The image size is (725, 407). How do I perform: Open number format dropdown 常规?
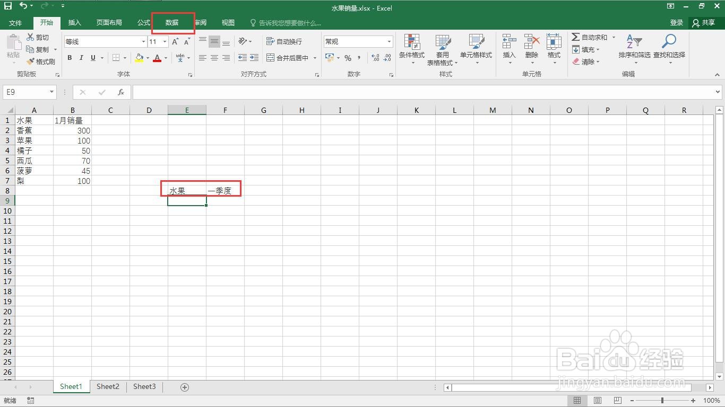(x=389, y=41)
